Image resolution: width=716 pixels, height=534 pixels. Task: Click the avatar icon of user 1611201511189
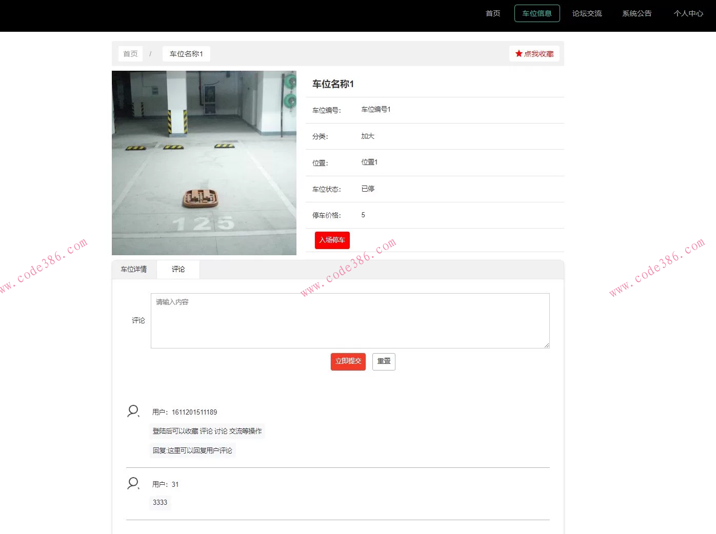tap(133, 411)
